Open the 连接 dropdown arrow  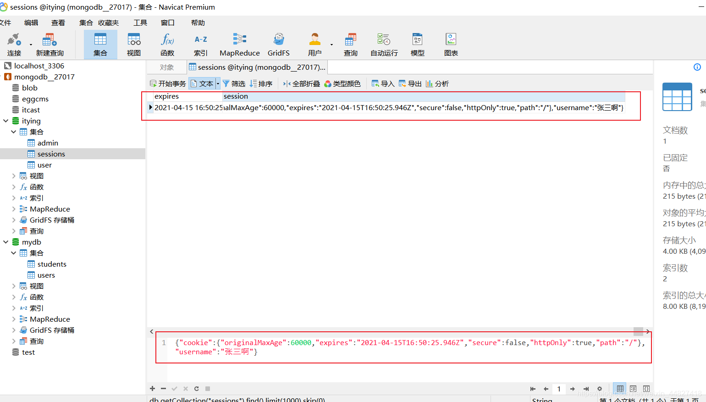(31, 45)
